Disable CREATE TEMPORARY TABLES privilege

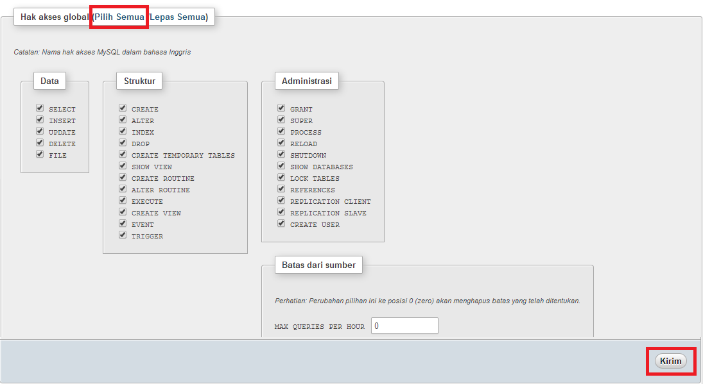pos(123,154)
